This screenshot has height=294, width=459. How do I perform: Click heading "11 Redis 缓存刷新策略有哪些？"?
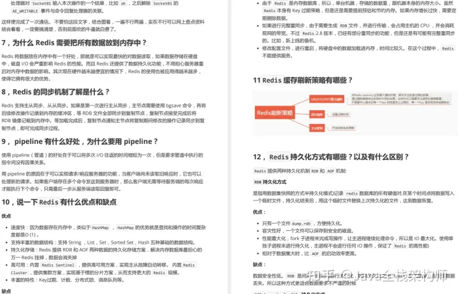click(x=303, y=80)
